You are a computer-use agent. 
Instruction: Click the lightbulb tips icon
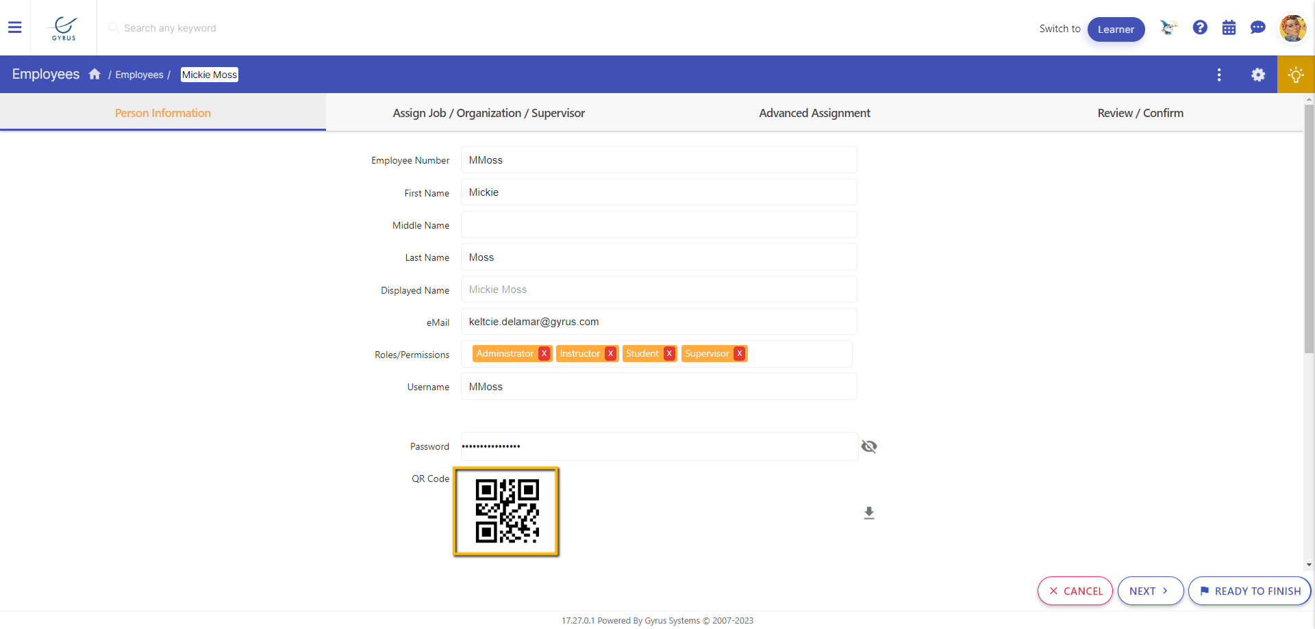point(1295,75)
